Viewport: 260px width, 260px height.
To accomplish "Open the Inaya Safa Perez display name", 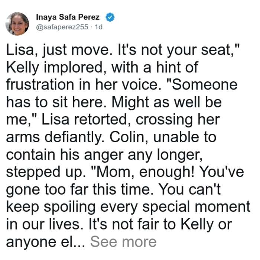I will click(68, 17).
